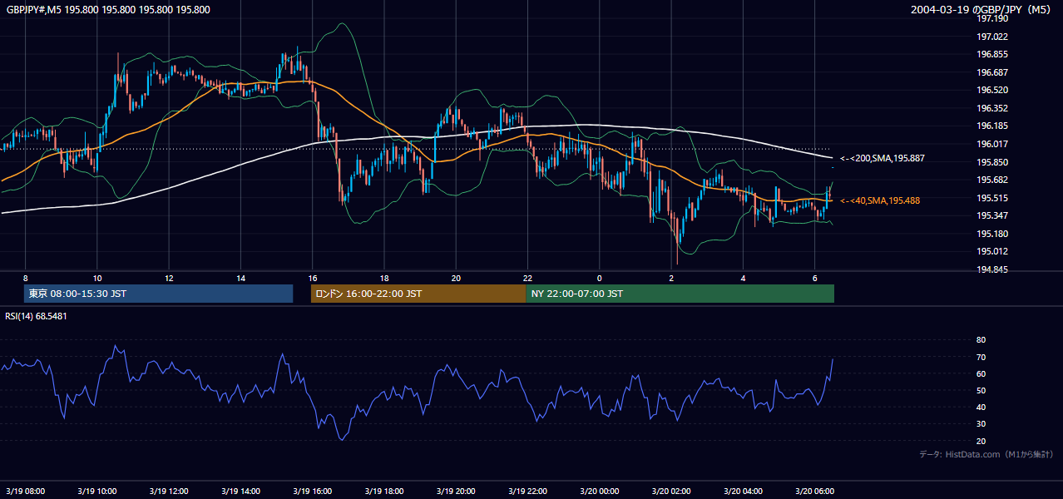Click the 3/19 08:00 time axis label

25,491
